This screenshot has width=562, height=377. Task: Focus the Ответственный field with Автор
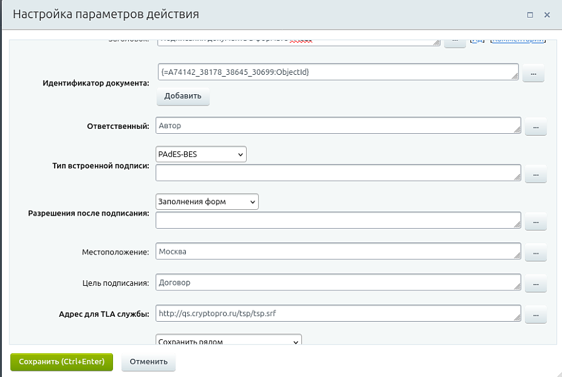pyautogui.click(x=338, y=126)
